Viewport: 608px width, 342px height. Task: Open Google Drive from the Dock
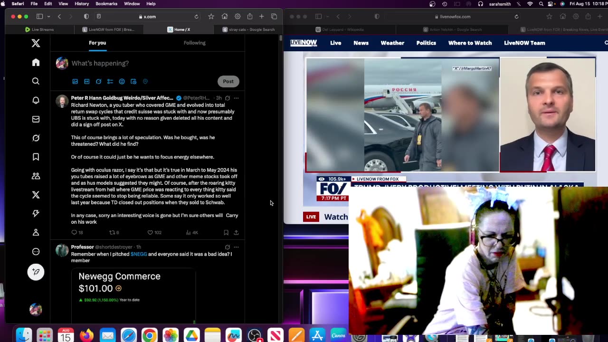(191, 335)
